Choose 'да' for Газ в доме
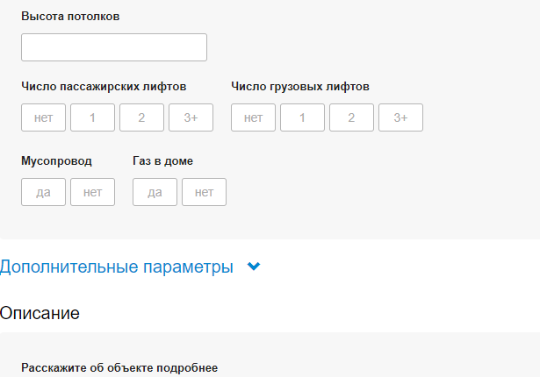The image size is (540, 377). point(155,192)
